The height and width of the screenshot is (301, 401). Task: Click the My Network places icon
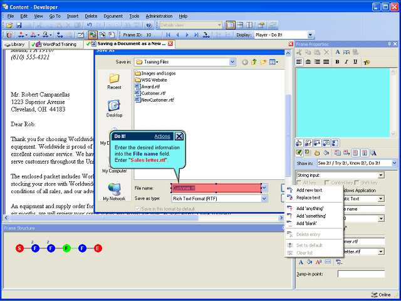pyautogui.click(x=114, y=192)
